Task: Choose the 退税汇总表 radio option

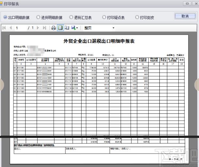Action: (81, 17)
